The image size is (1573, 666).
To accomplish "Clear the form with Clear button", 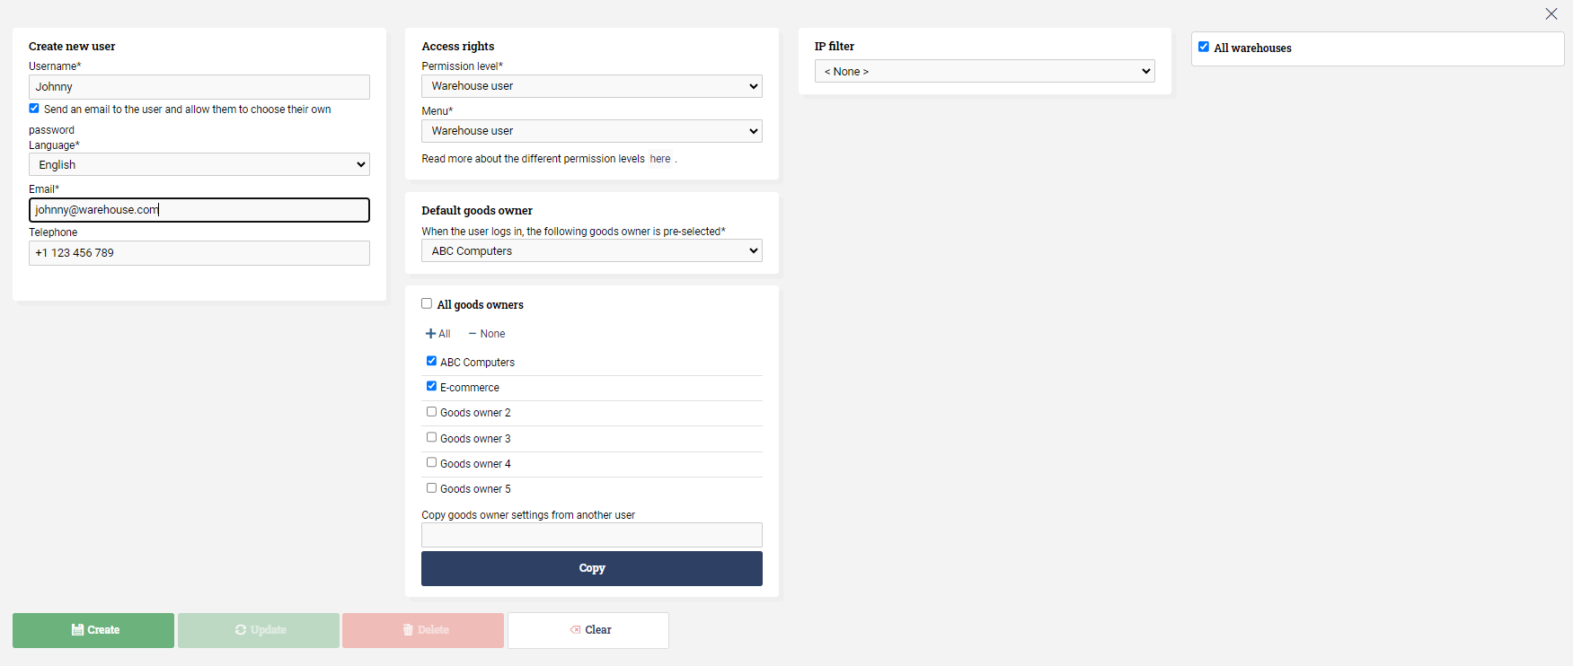I will [588, 630].
